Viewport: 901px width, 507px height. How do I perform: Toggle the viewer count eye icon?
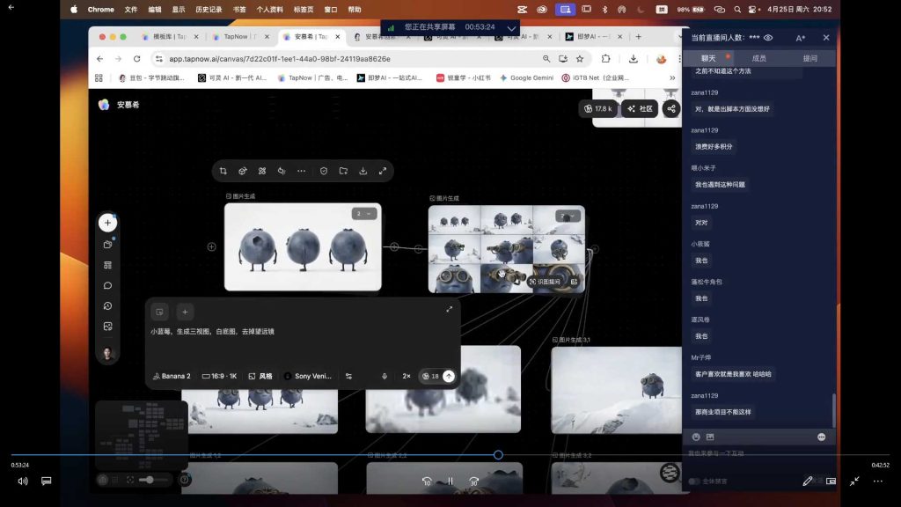[x=768, y=37]
